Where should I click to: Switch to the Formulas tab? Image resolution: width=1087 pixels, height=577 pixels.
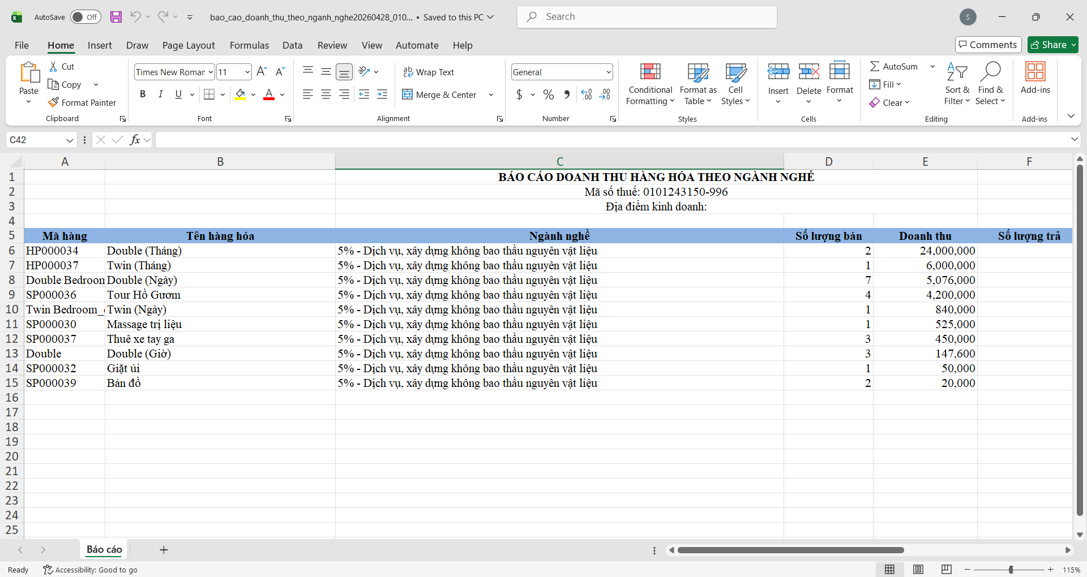249,45
